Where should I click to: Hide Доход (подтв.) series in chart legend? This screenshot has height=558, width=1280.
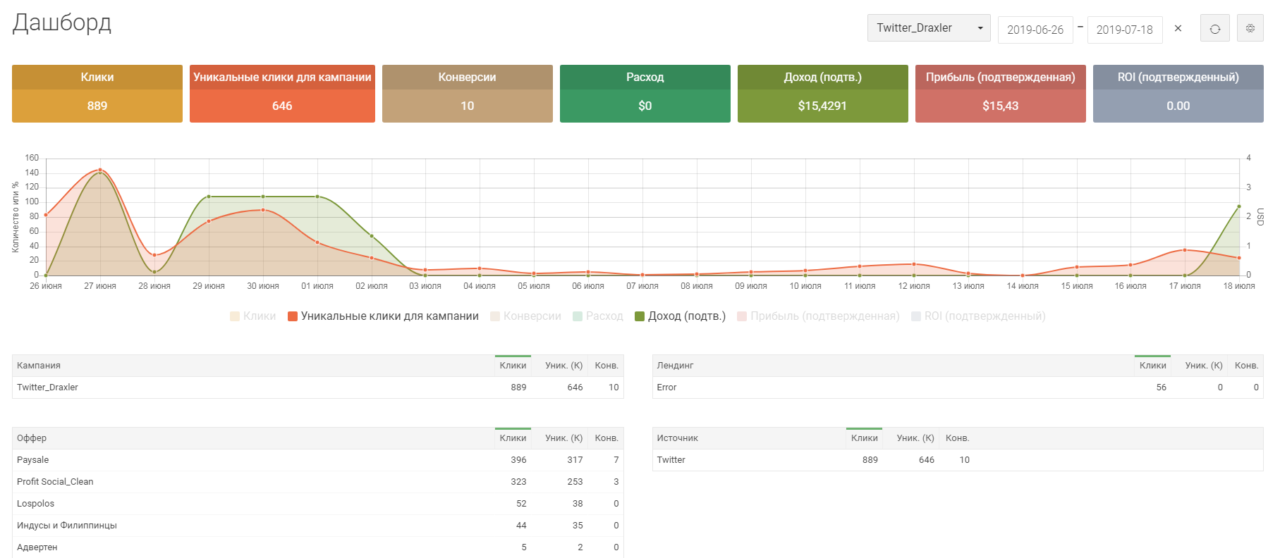(680, 316)
